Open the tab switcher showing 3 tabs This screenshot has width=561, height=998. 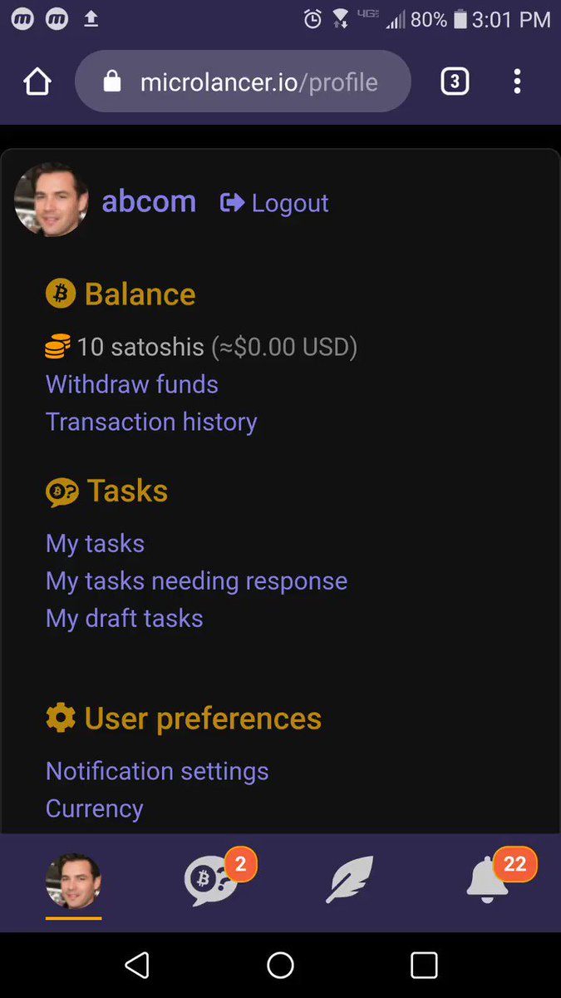(x=454, y=82)
